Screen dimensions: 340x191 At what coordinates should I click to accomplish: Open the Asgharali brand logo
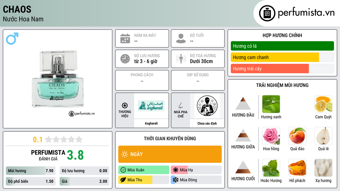point(151,106)
